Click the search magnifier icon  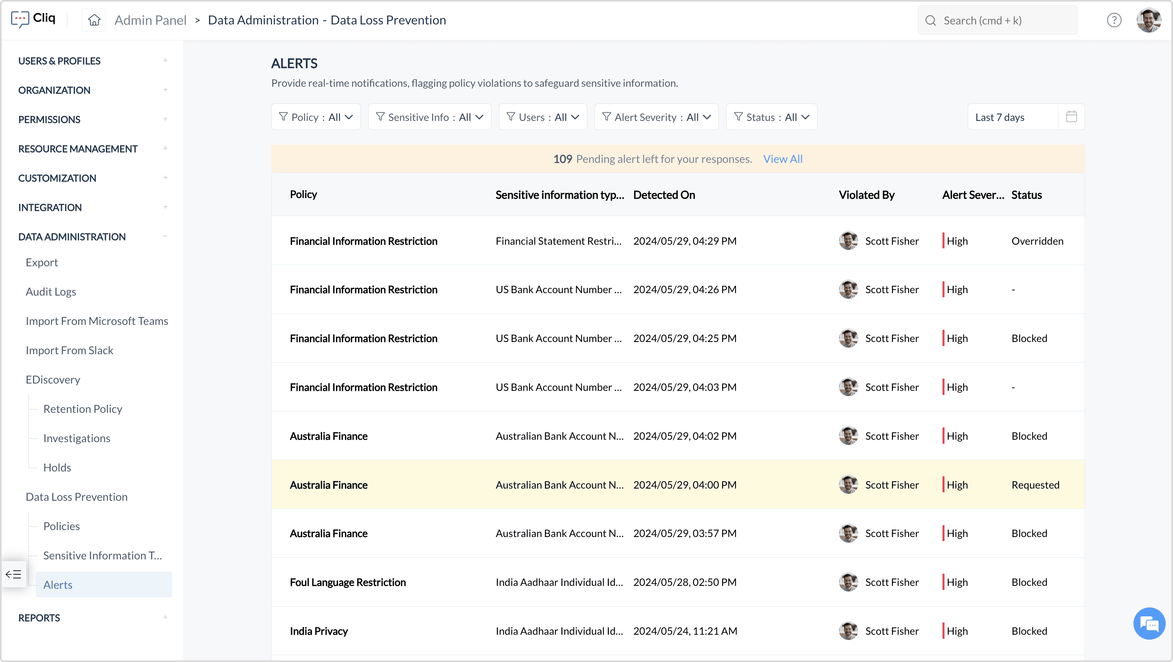tap(931, 20)
